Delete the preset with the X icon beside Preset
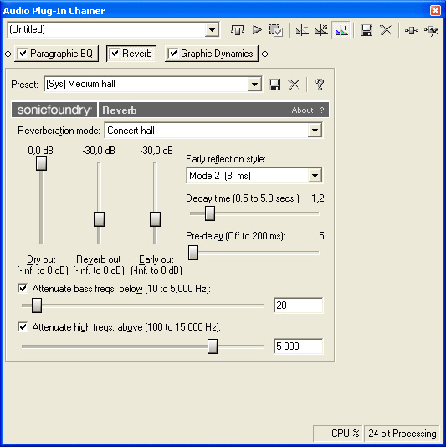The height and width of the screenshot is (447, 446). (294, 85)
